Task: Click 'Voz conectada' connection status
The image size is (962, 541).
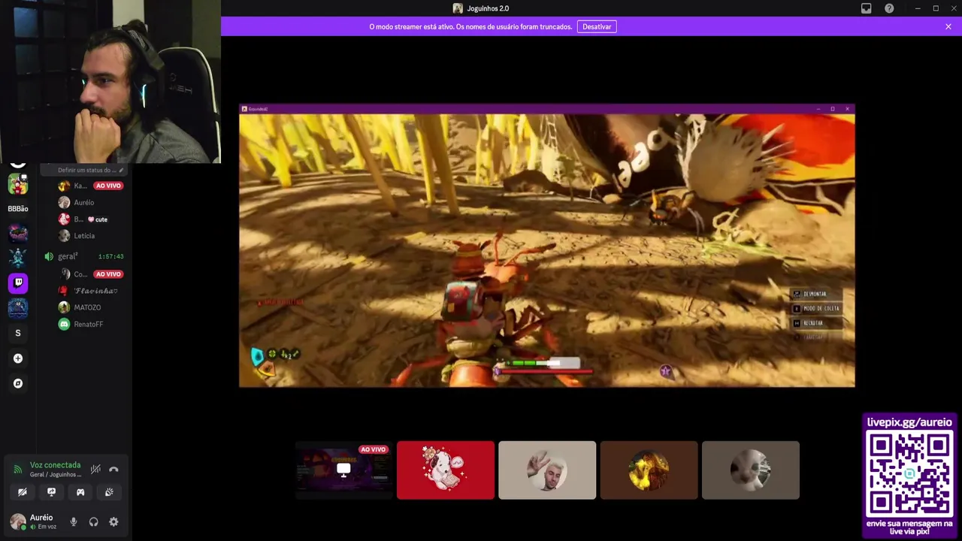Action: (55, 465)
